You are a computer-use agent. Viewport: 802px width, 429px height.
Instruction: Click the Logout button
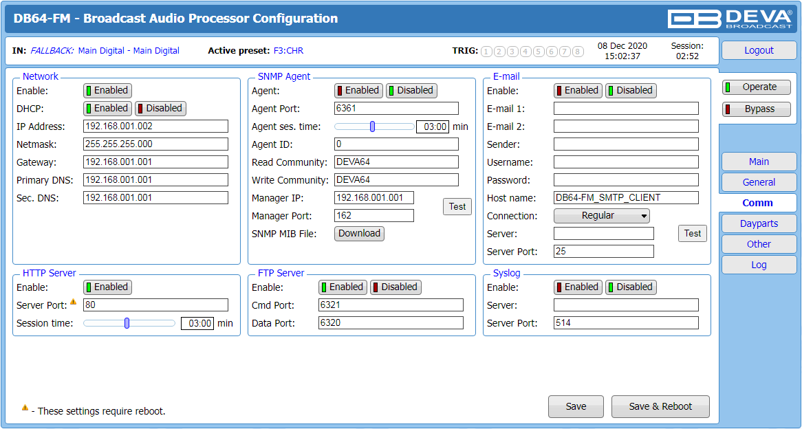click(x=759, y=51)
